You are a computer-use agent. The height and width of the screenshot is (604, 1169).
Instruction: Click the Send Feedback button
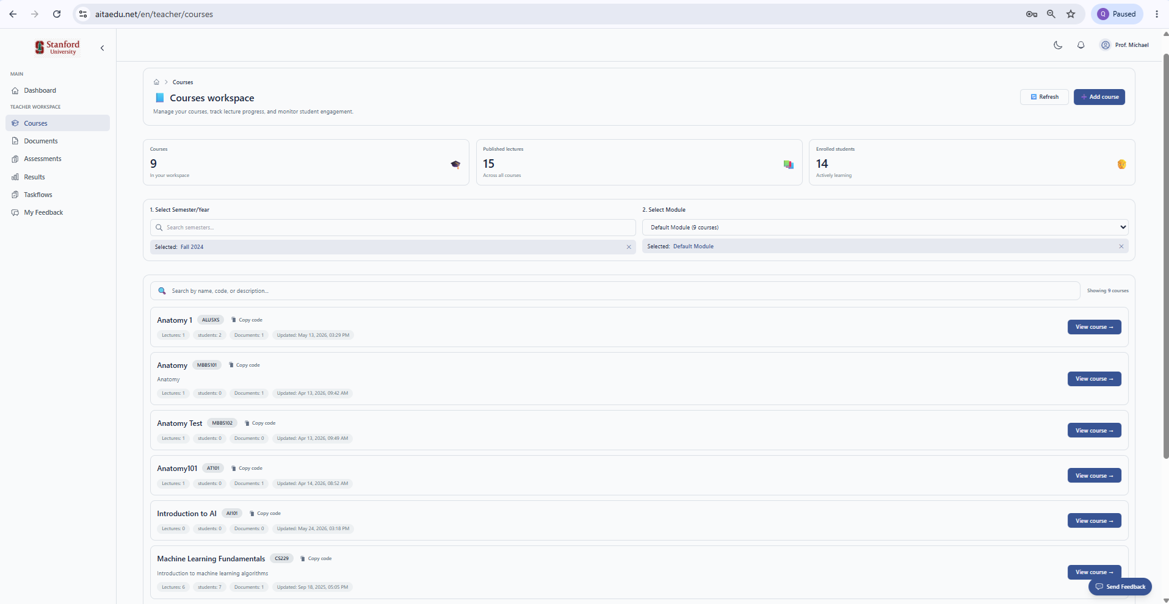[1120, 587]
